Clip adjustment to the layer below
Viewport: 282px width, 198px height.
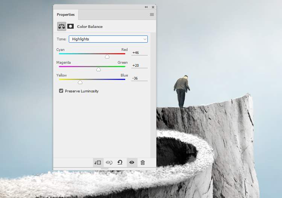tap(98, 163)
